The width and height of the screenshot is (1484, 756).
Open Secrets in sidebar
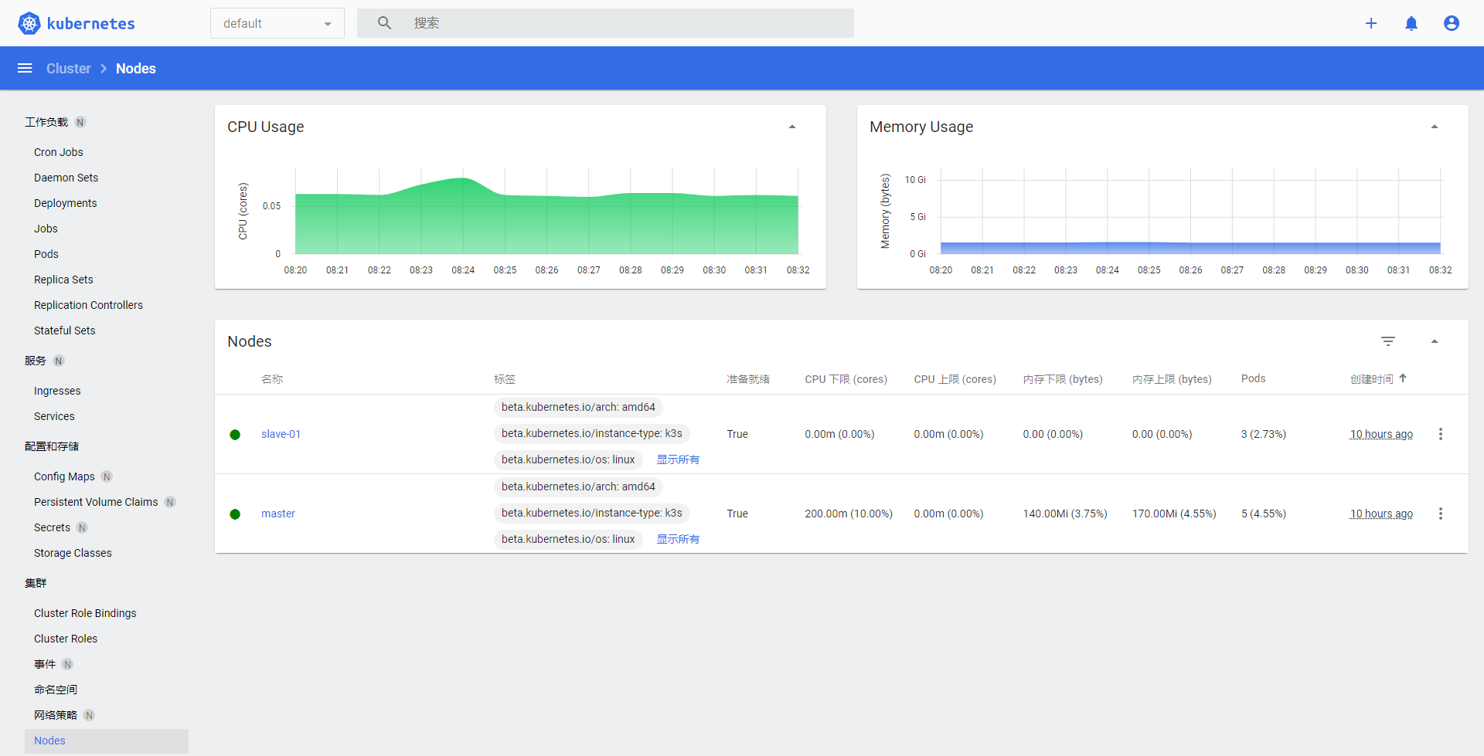(x=52, y=527)
